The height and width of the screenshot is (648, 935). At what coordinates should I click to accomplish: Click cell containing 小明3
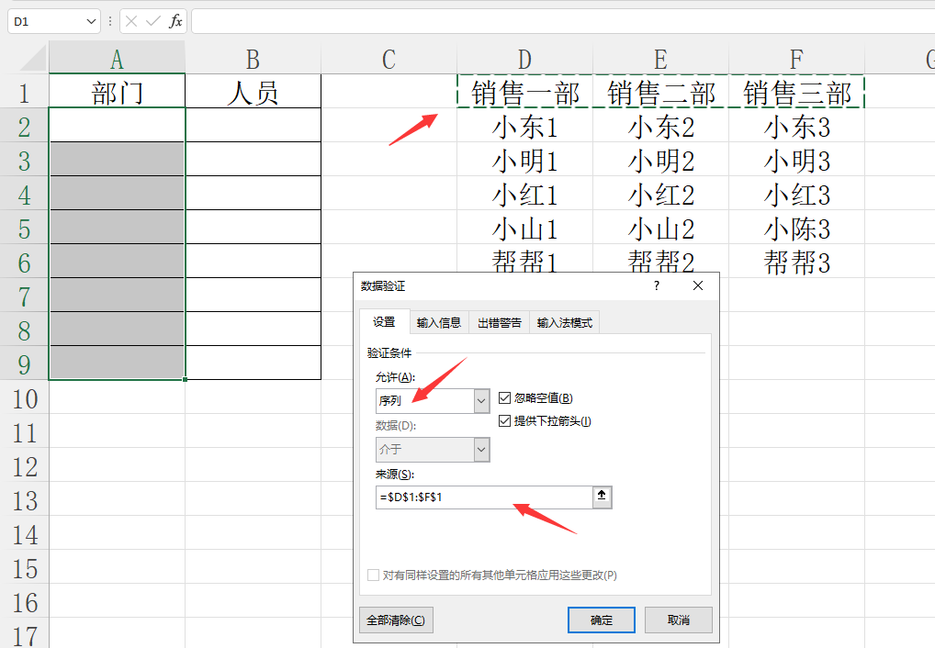[x=796, y=161]
